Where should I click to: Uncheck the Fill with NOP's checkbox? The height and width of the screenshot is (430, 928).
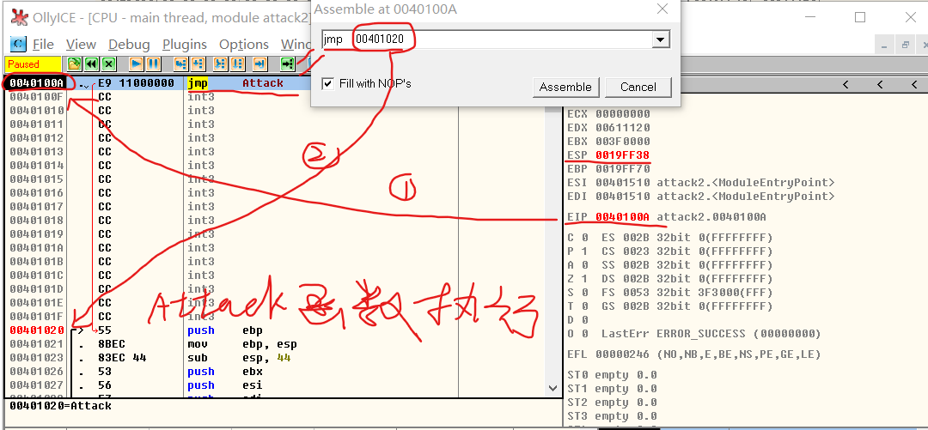point(327,83)
